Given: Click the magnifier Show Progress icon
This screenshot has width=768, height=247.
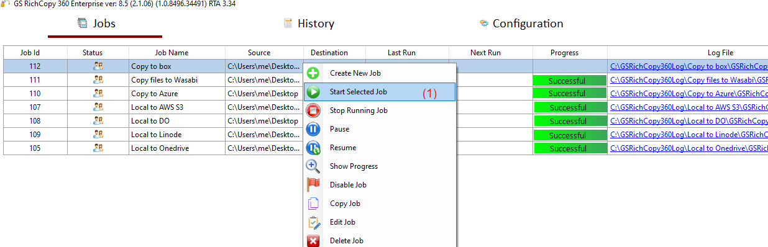Looking at the screenshot, I should click(x=313, y=166).
